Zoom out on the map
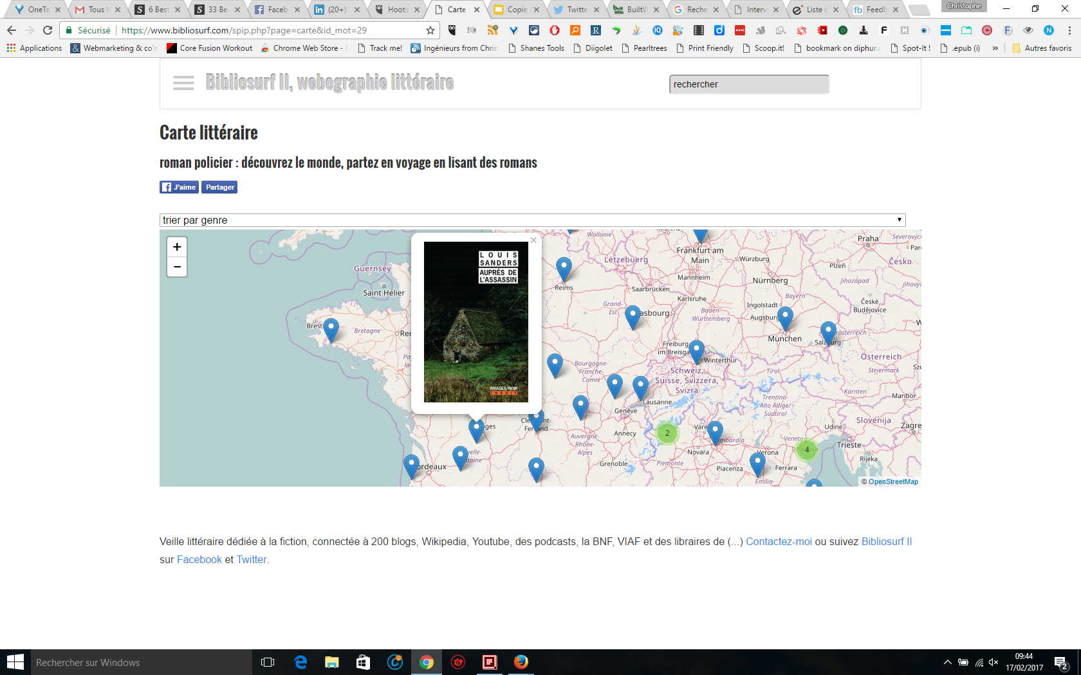This screenshot has height=675, width=1081. 177,267
